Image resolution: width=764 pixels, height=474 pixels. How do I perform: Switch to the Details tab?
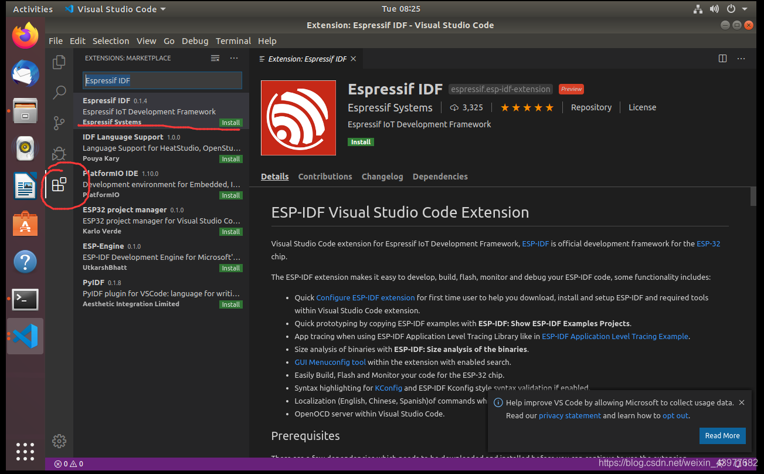coord(275,177)
